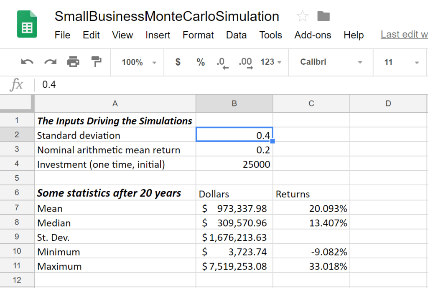Screen dimensions: 428x288
Task: Format selection as percent
Action: tap(200, 62)
